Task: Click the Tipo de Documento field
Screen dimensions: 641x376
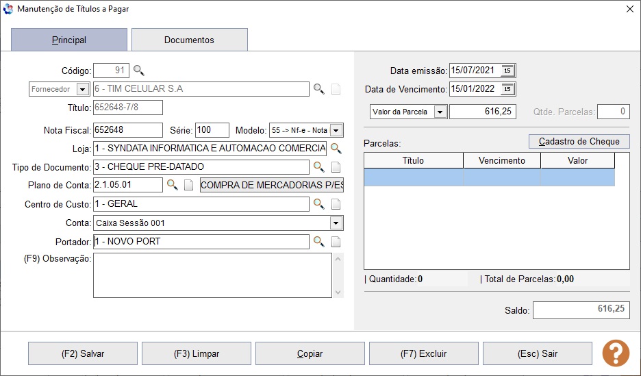Action: (201, 166)
